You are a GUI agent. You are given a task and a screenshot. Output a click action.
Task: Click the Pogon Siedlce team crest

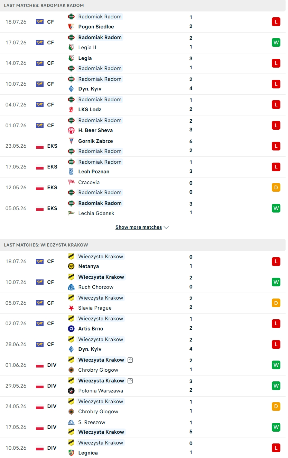click(x=71, y=27)
